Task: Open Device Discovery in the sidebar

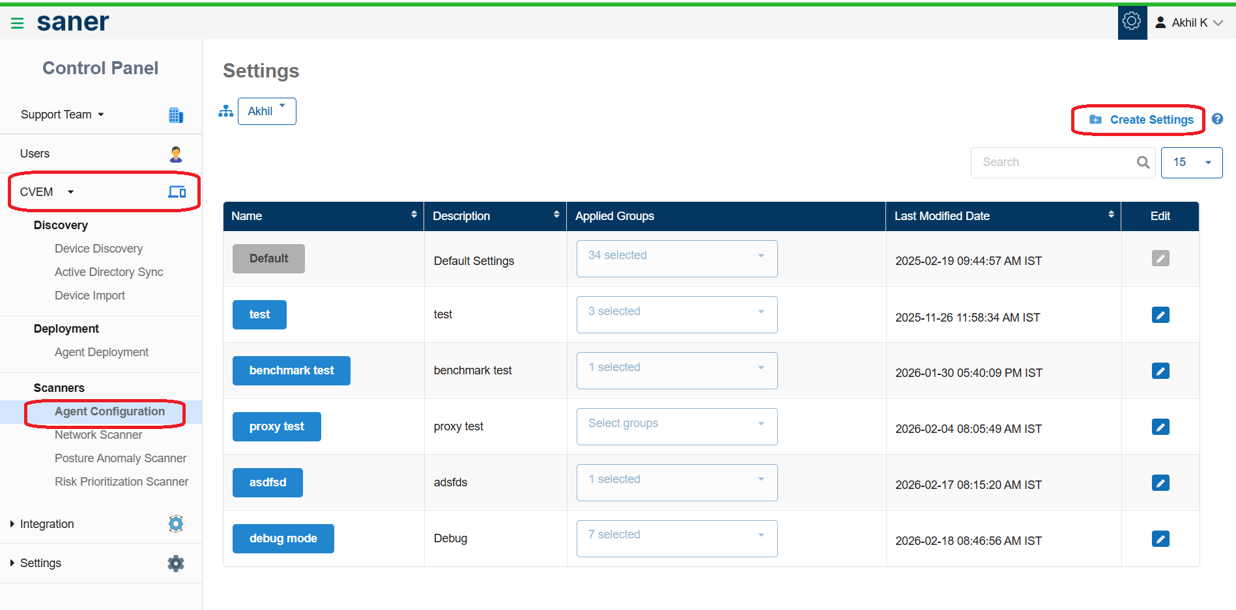Action: pyautogui.click(x=98, y=249)
